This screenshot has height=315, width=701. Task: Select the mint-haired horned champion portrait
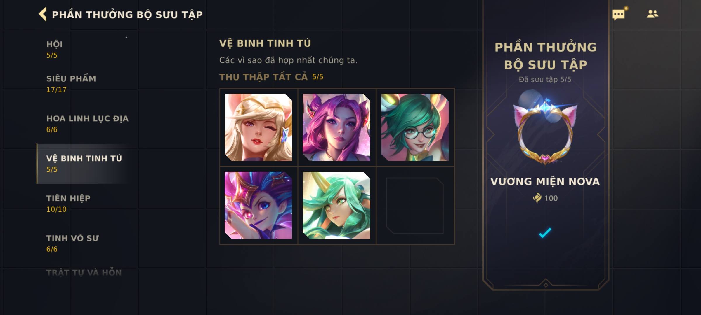click(x=336, y=205)
